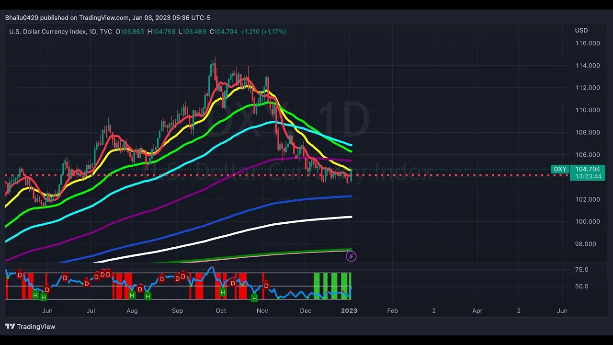Click the 112.000 price axis label
This screenshot has width=613, height=345.
(588, 88)
